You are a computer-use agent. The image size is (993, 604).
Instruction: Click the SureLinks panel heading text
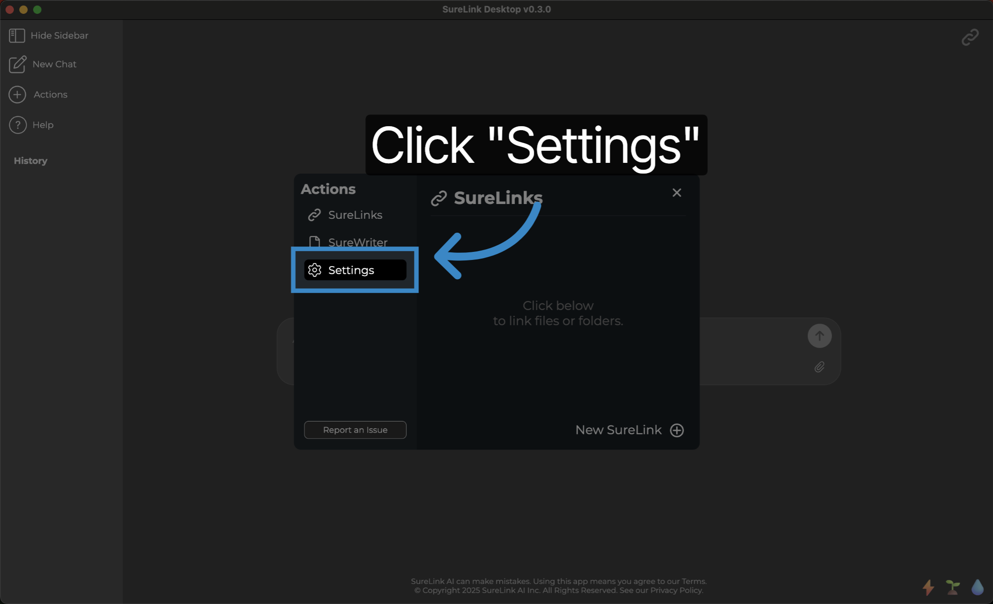click(x=498, y=198)
